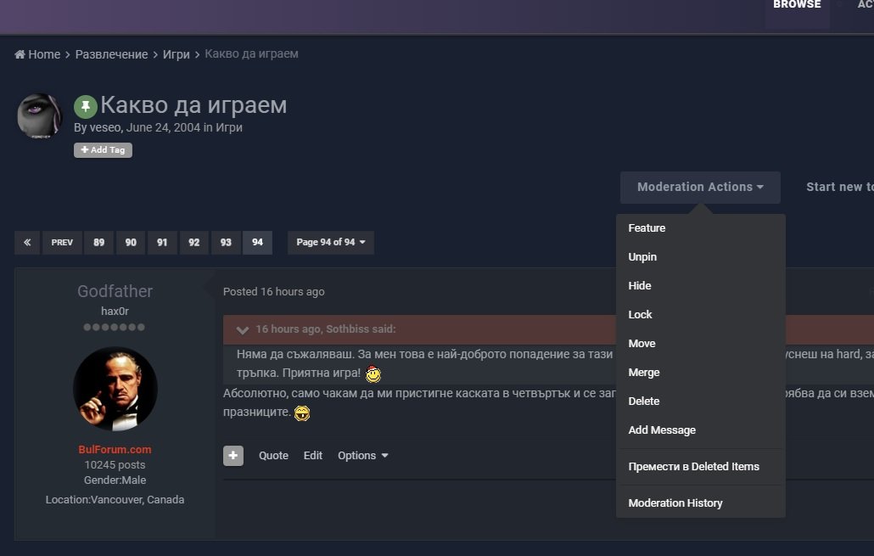The width and height of the screenshot is (874, 556).
Task: Open the Moderation Actions dropdown
Action: [x=700, y=187]
